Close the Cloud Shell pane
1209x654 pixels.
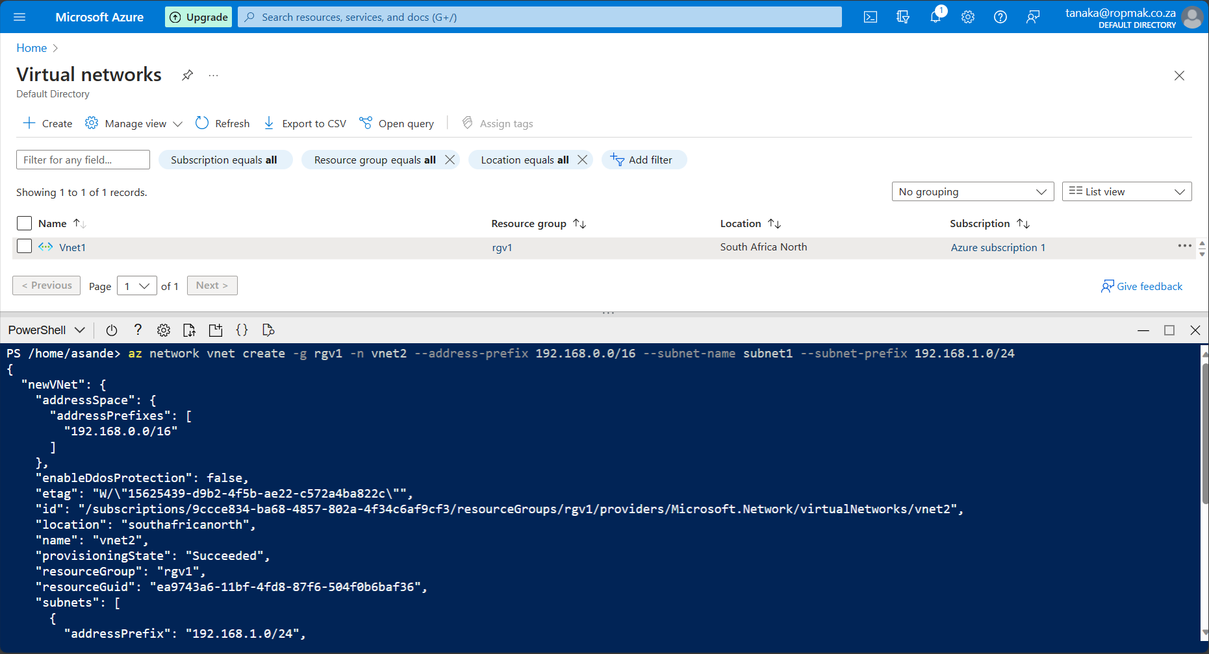coord(1195,330)
